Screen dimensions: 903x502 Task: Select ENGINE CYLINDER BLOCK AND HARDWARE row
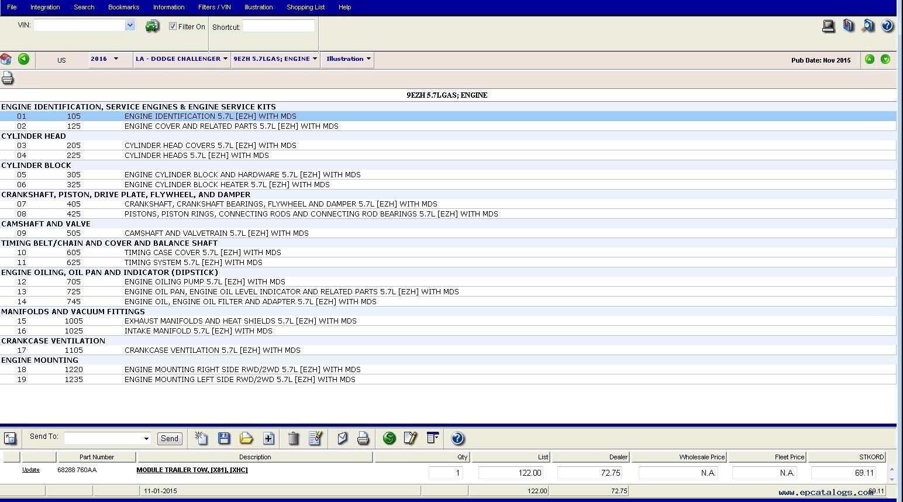[x=448, y=175]
